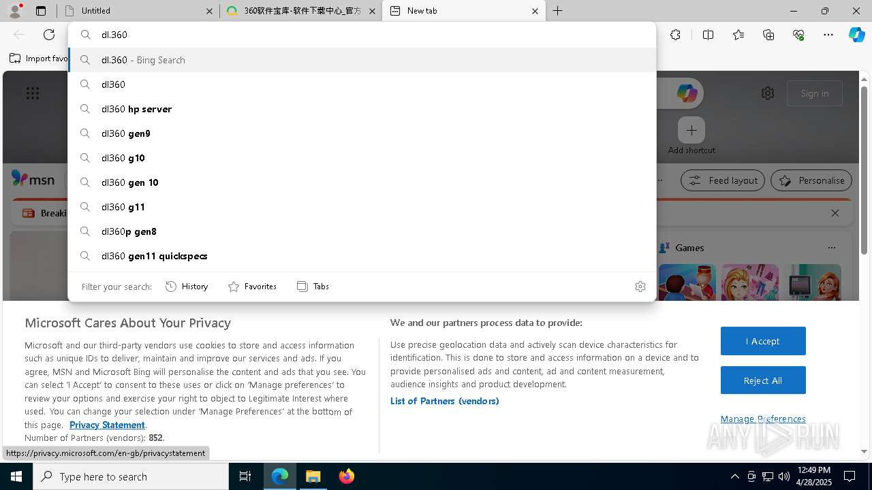
Task: Open a new browser tab
Action: tap(557, 11)
